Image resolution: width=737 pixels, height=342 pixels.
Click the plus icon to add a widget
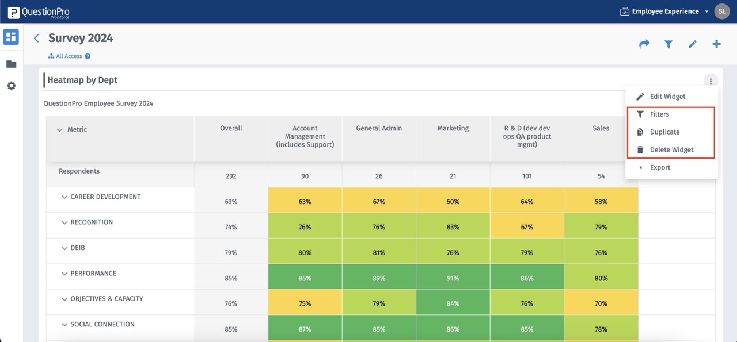(x=716, y=44)
